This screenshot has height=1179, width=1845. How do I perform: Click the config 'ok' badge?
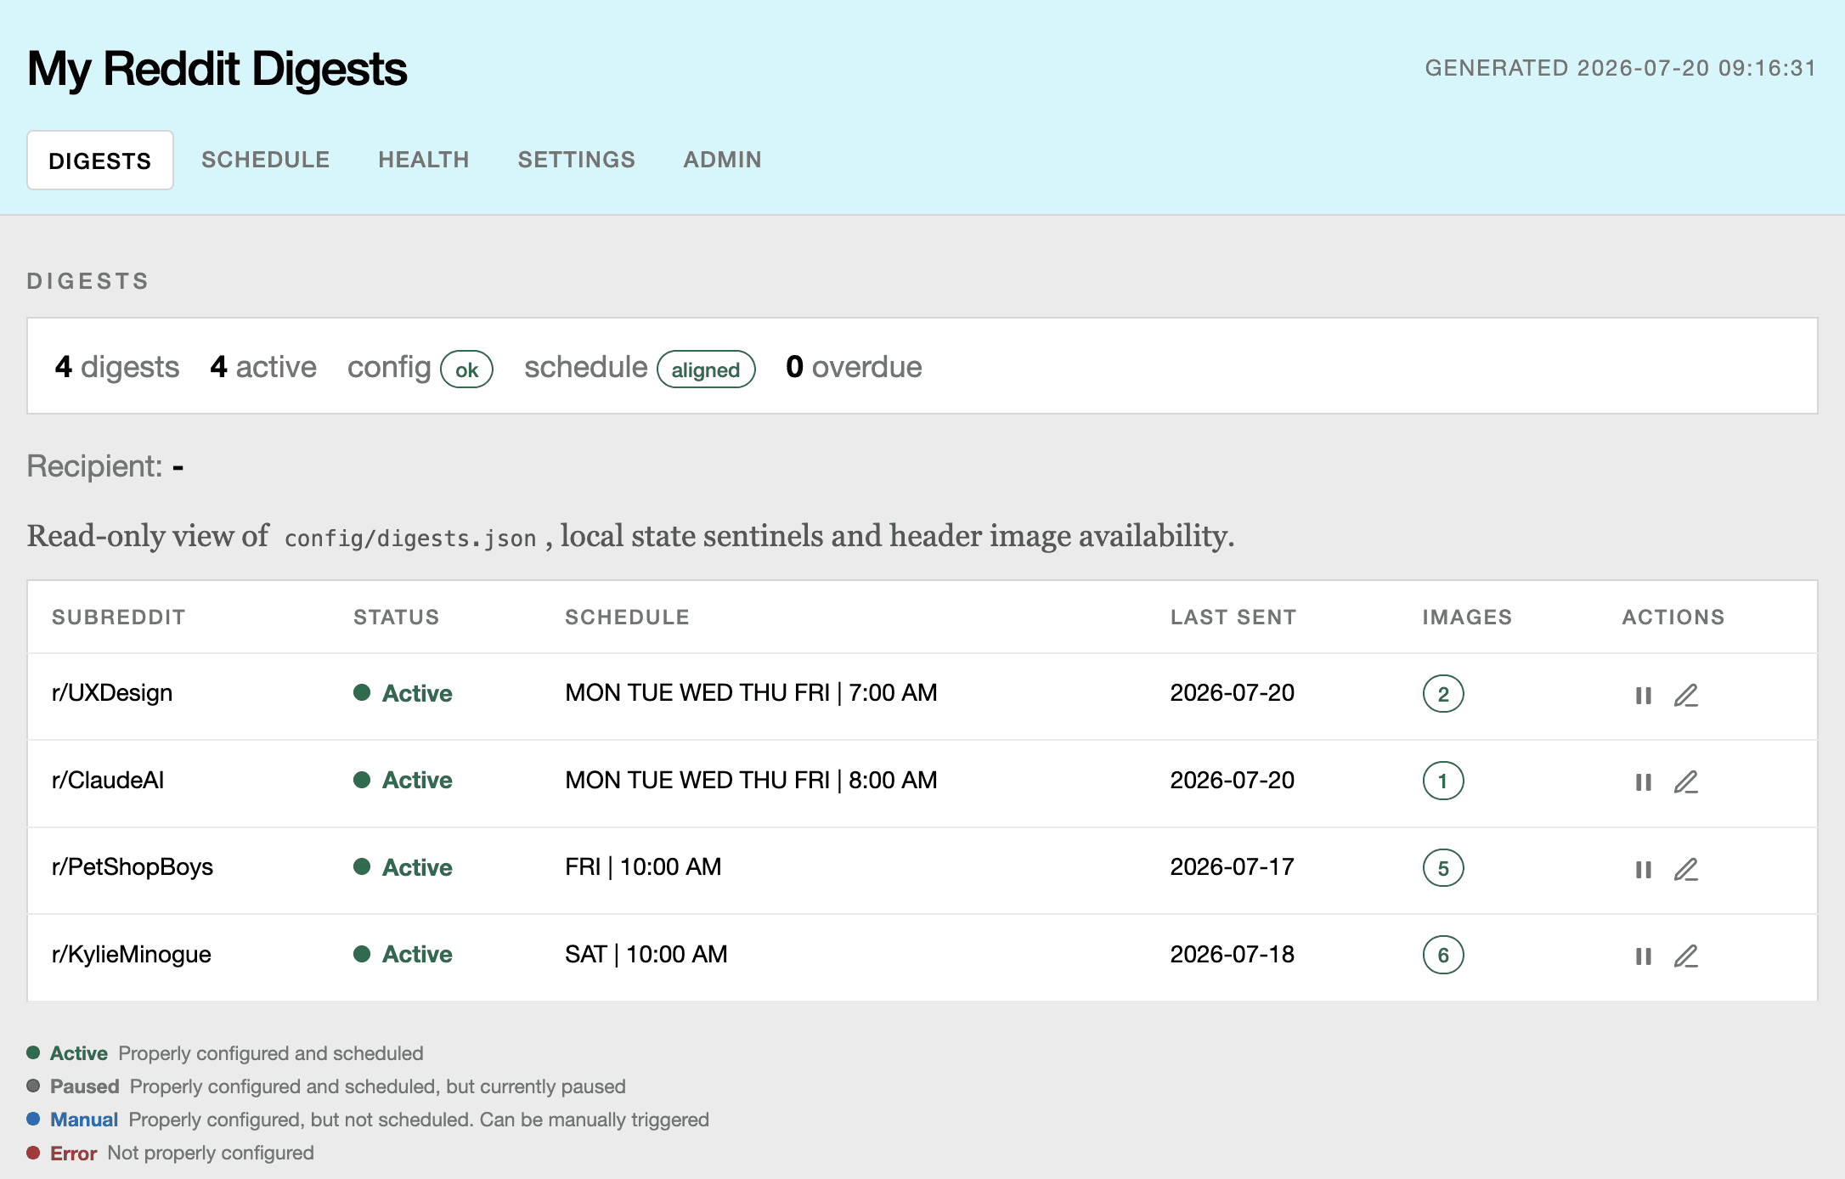coord(466,369)
